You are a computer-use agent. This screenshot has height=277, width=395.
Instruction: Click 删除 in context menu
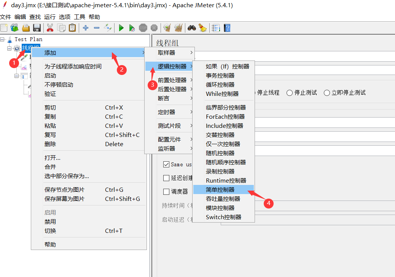[x=89, y=144]
